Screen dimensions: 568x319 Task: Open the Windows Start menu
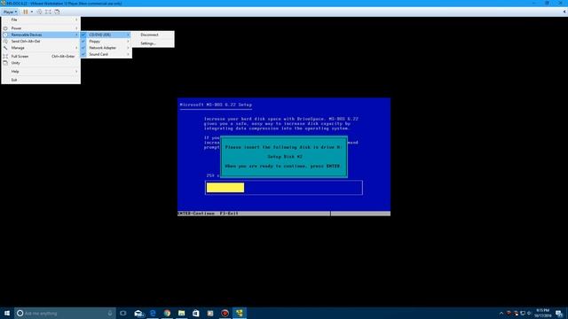[x=7, y=313]
